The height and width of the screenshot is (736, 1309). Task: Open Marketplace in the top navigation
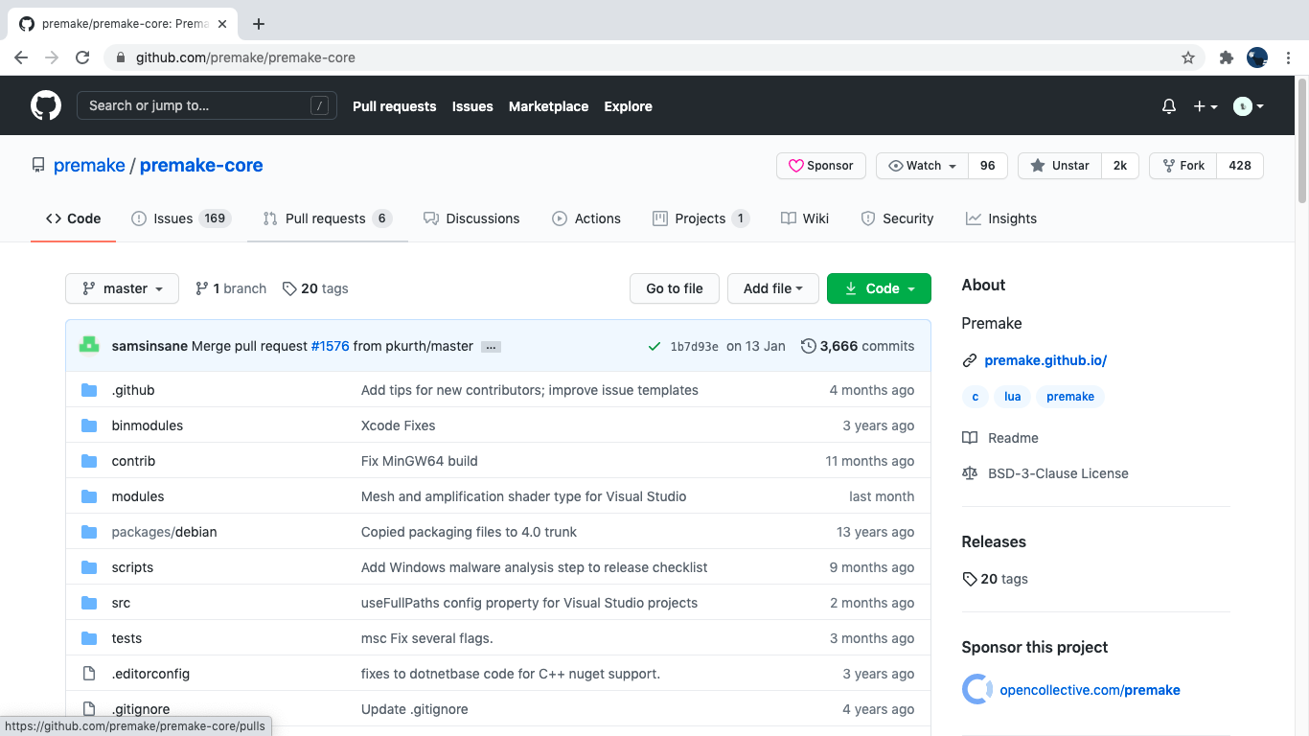coord(549,106)
